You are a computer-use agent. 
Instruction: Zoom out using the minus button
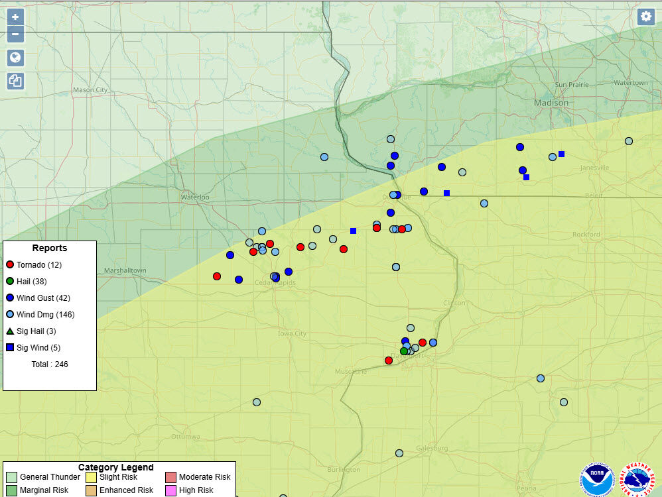15,34
